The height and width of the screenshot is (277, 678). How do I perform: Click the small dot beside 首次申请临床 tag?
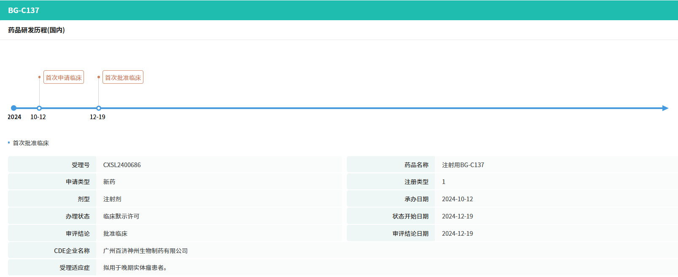(40, 77)
